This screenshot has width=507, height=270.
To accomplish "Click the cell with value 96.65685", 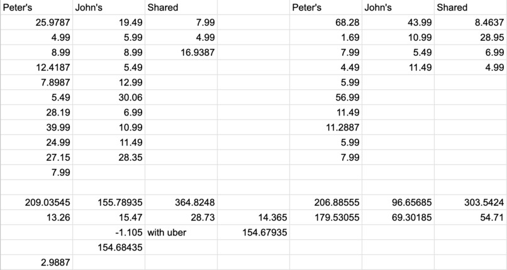I will coord(398,202).
